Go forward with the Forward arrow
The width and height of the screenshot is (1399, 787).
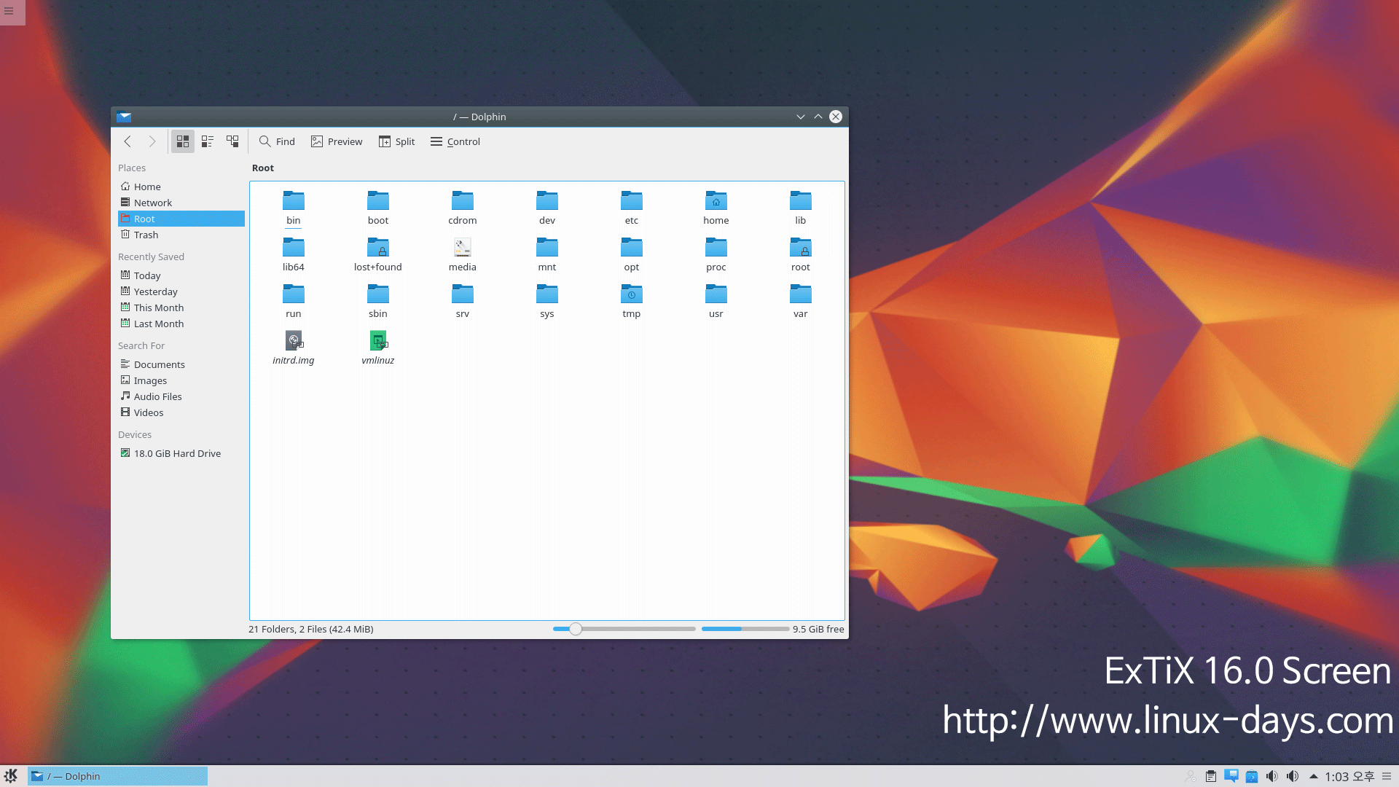coord(152,141)
